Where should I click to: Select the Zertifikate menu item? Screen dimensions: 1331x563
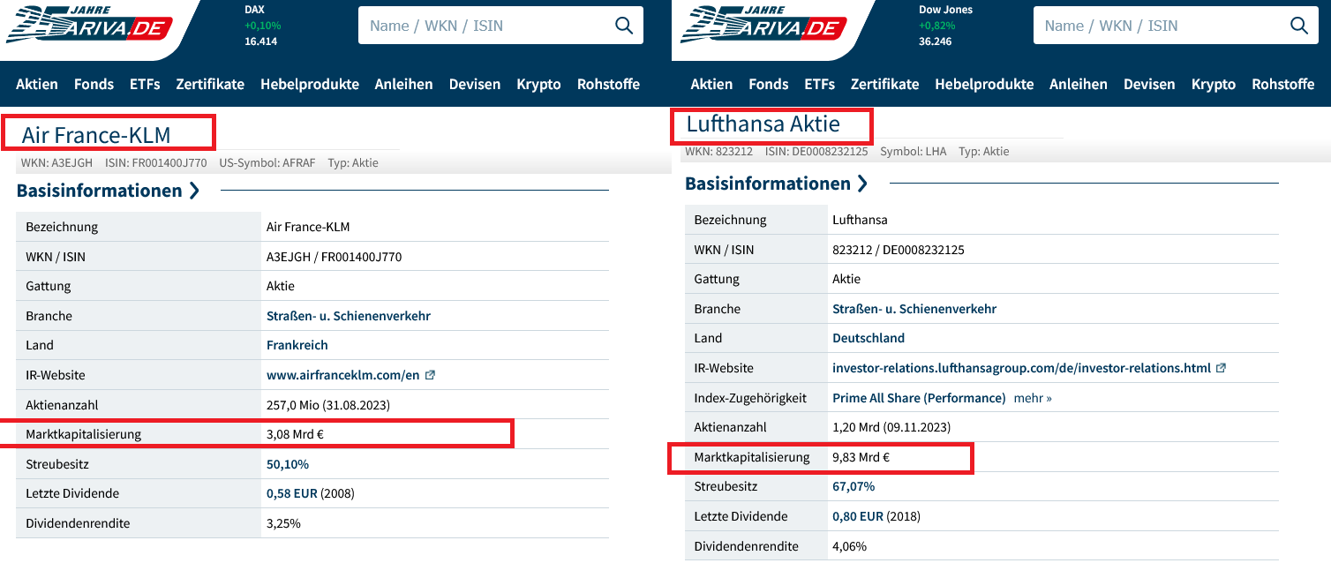pyautogui.click(x=211, y=84)
